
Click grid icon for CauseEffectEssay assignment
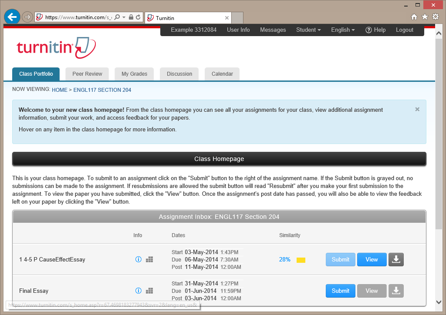pyautogui.click(x=149, y=259)
